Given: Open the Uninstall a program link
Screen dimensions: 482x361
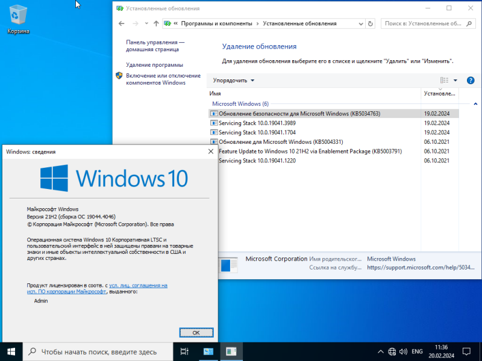Looking at the screenshot, I should pos(154,65).
